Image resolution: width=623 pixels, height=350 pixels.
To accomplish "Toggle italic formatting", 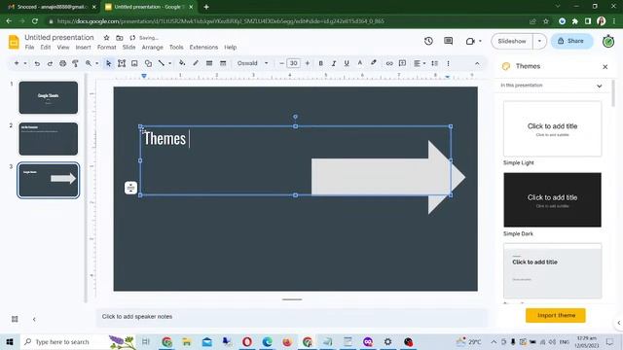I will click(334, 63).
